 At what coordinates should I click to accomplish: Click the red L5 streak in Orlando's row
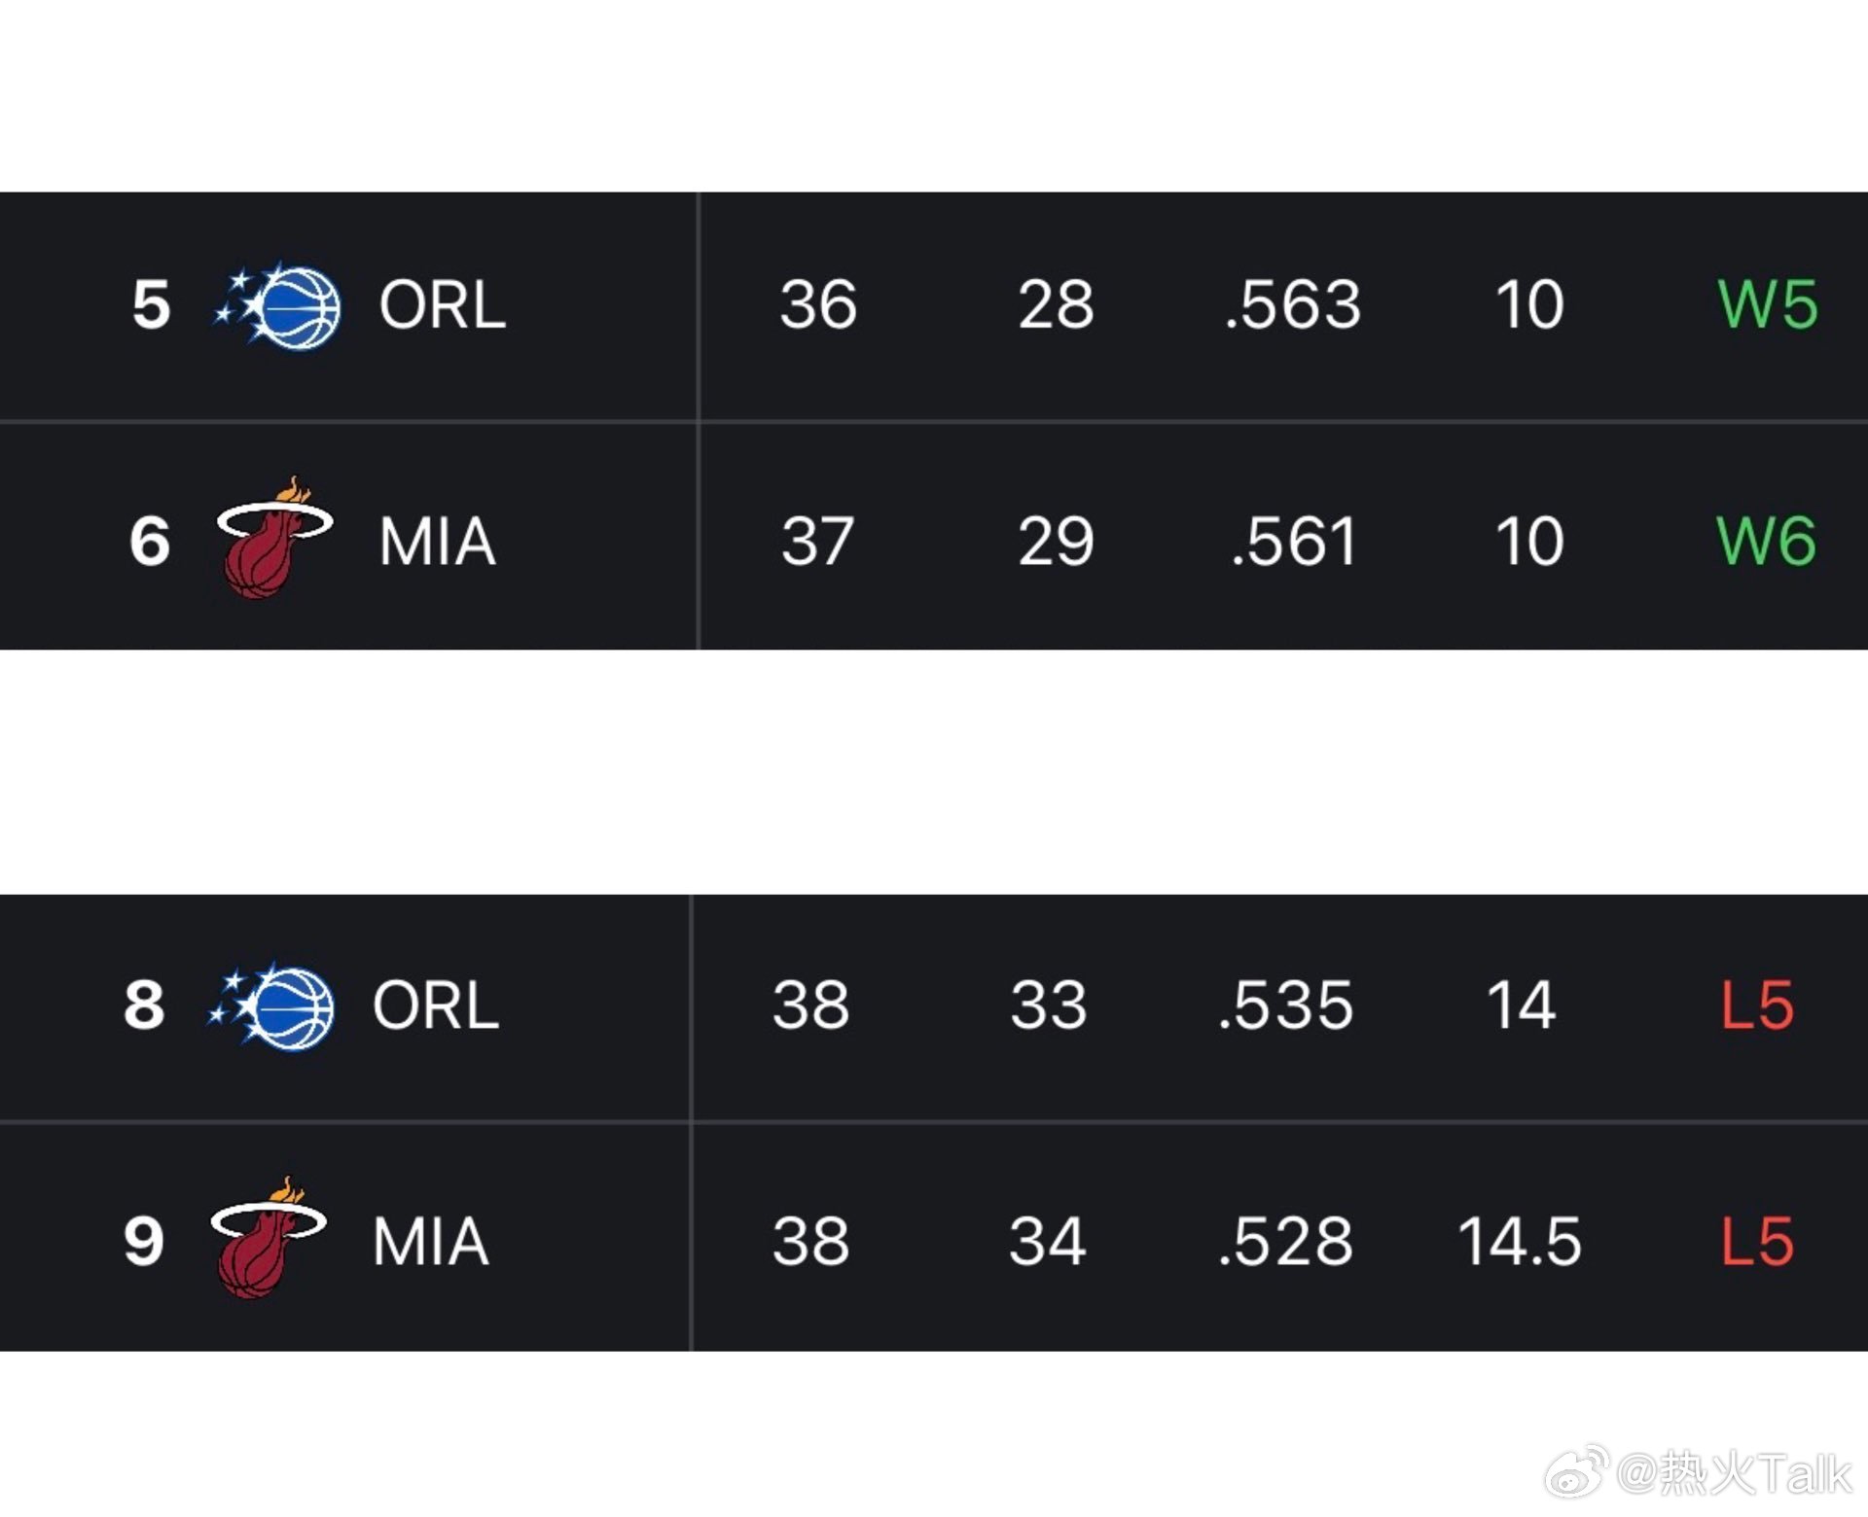pyautogui.click(x=1757, y=1005)
